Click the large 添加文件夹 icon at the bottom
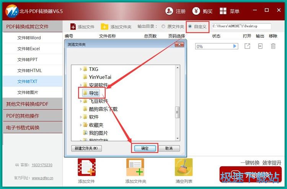This screenshot has width=287, height=189. click(135, 167)
